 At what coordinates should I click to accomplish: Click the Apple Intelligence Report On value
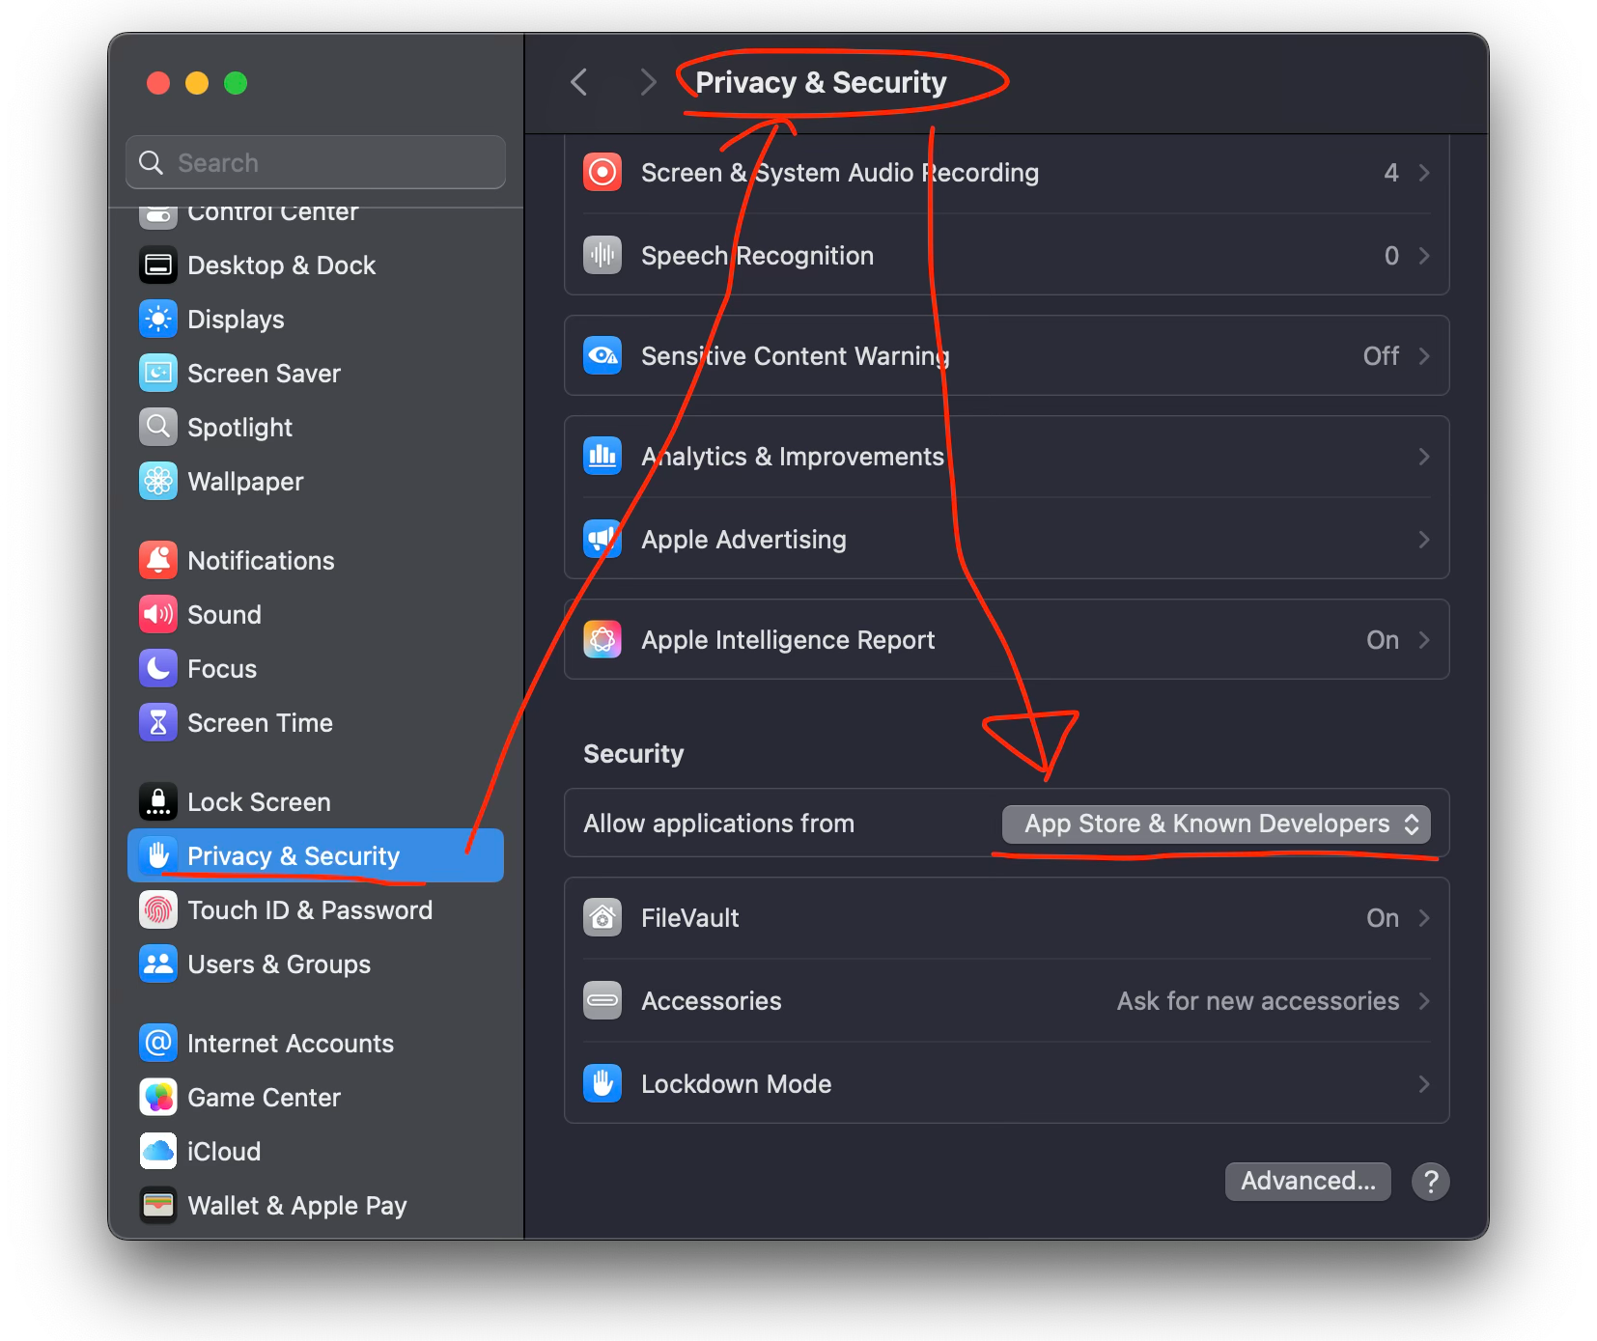[x=1383, y=640]
